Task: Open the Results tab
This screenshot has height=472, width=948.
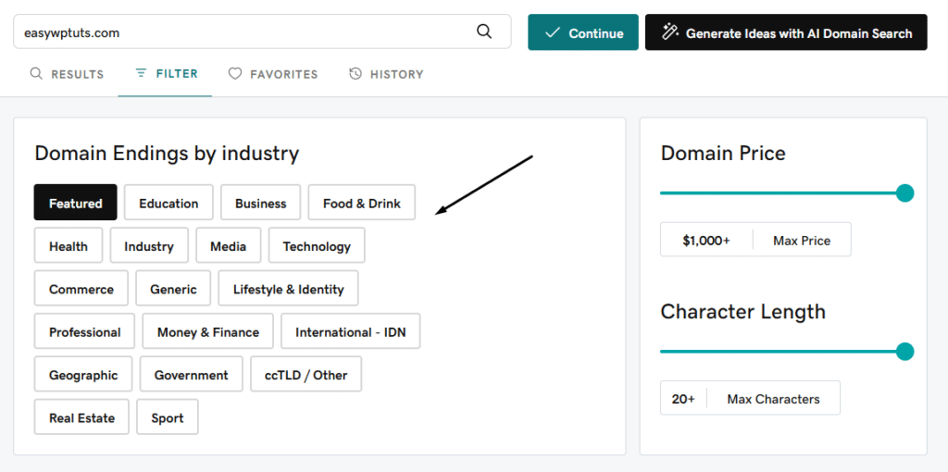Action: coord(67,74)
